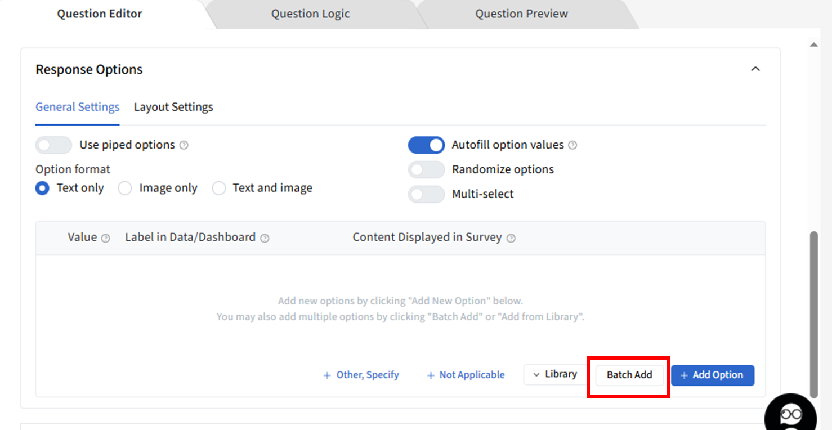Enable the Use piped options toggle
This screenshot has width=832, height=430.
tap(53, 145)
